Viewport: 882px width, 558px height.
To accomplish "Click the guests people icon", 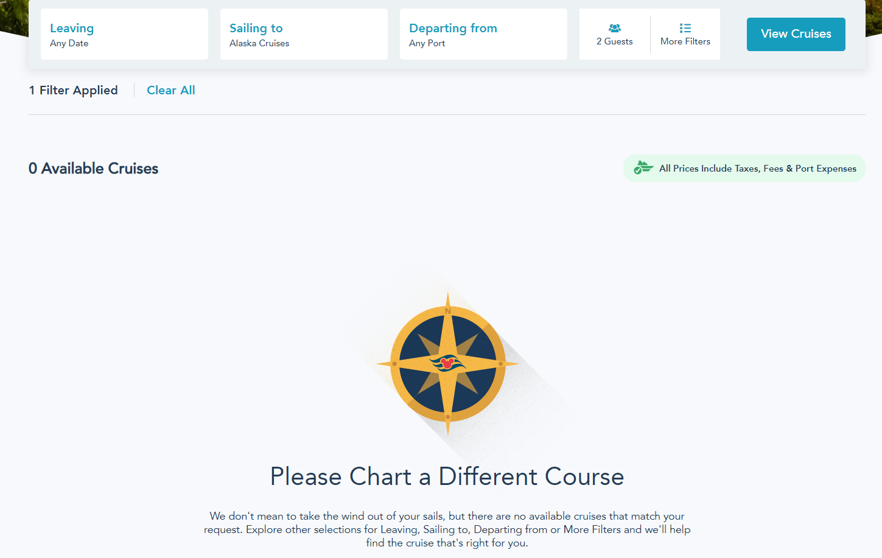I will 615,28.
